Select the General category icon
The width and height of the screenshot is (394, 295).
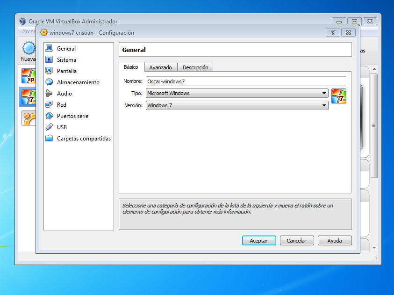coord(49,48)
